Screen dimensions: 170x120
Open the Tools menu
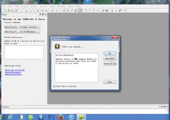(52, 6)
